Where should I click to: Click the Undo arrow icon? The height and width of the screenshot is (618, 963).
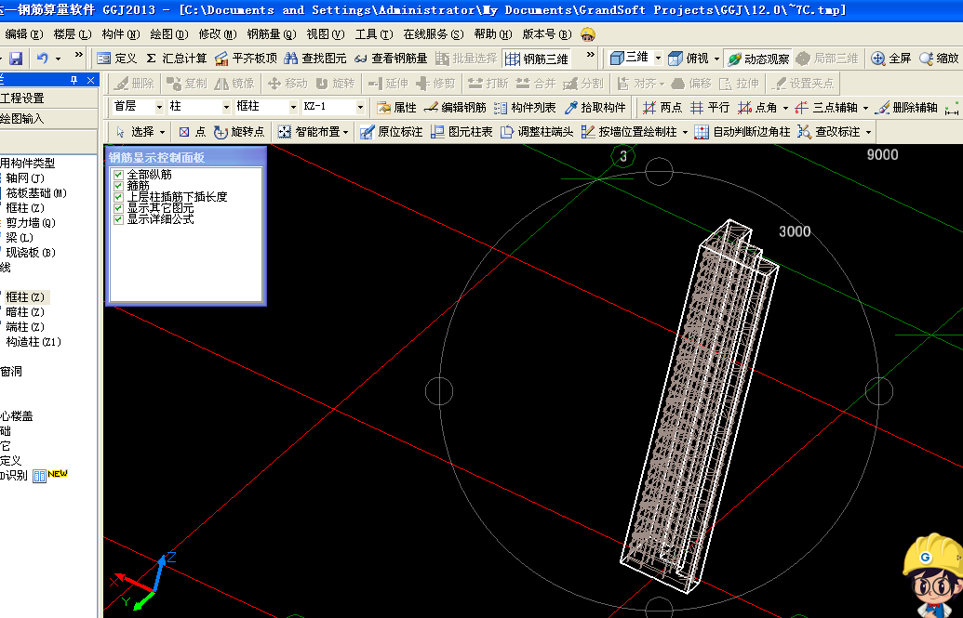pyautogui.click(x=43, y=59)
